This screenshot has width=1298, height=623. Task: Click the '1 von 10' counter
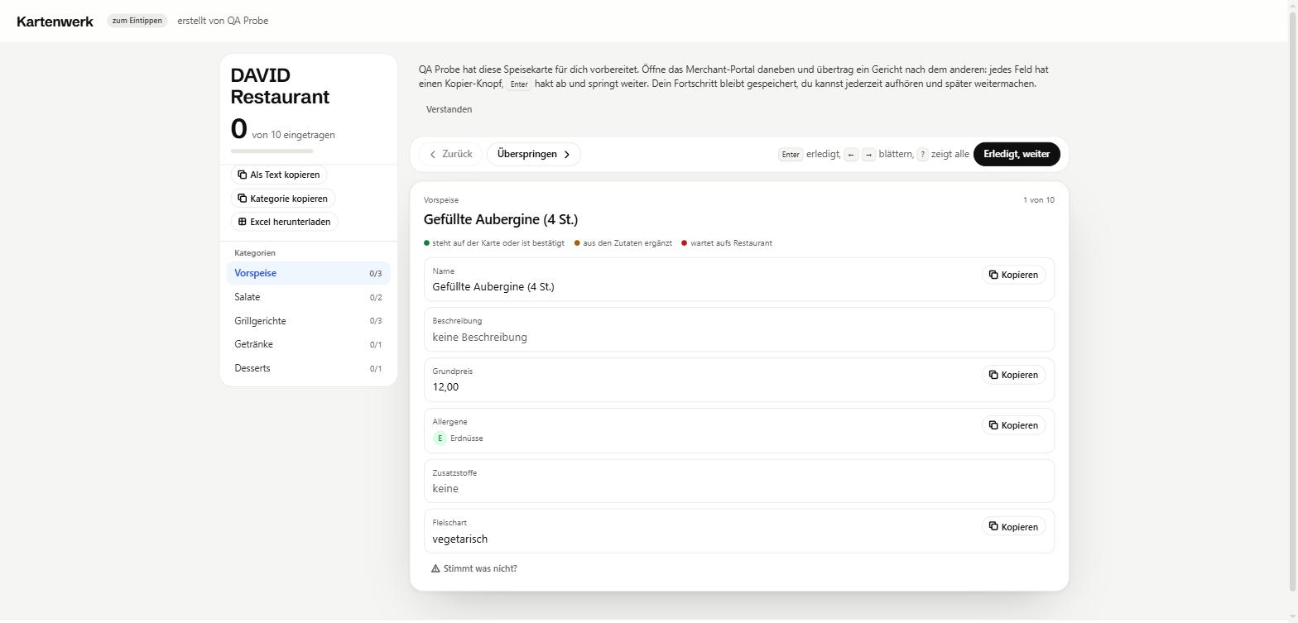point(1039,200)
